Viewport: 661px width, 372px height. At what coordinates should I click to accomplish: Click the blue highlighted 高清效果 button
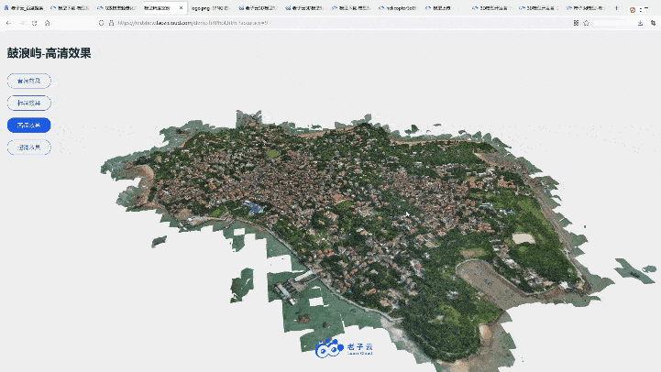(29, 126)
